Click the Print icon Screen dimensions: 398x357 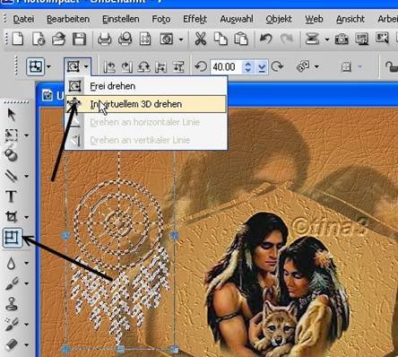[x=105, y=39]
